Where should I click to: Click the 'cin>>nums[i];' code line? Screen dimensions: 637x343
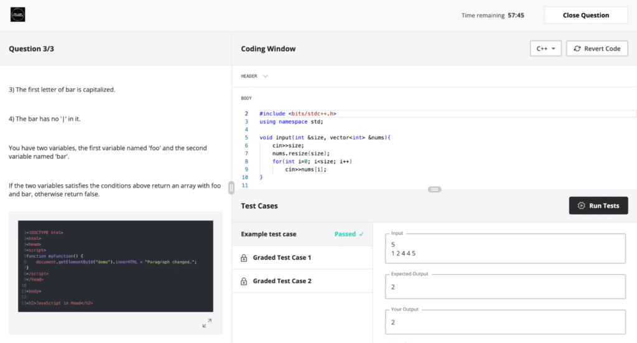[305, 169]
